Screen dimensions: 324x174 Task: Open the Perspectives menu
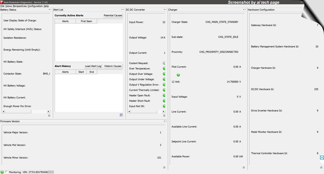coord(19,6)
